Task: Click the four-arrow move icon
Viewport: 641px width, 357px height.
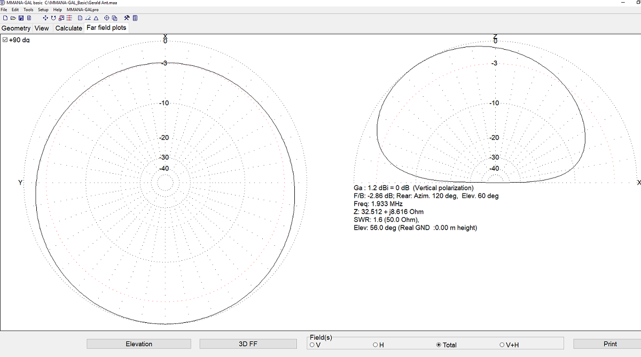Action: pos(45,18)
